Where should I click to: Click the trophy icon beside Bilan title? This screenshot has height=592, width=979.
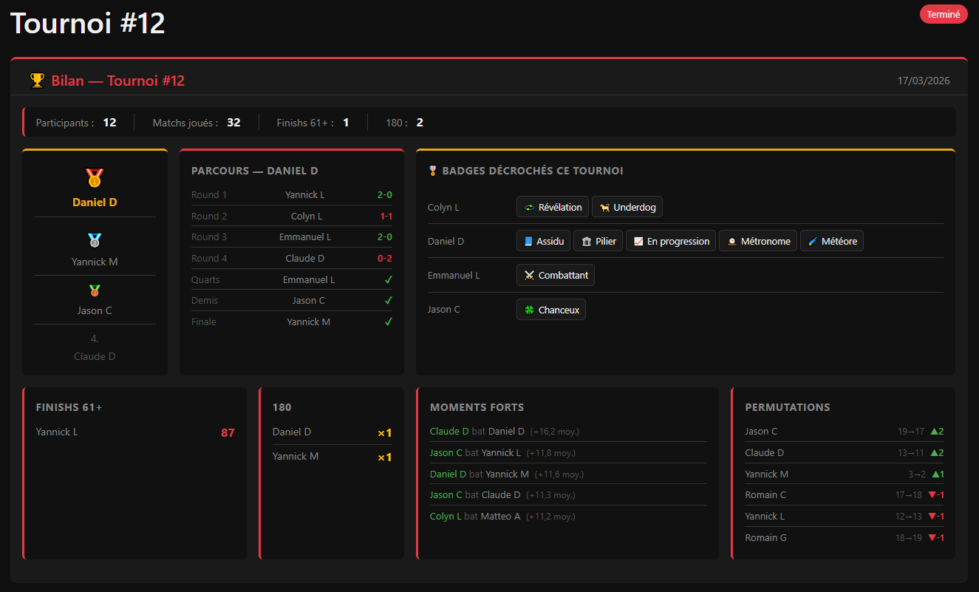(37, 81)
